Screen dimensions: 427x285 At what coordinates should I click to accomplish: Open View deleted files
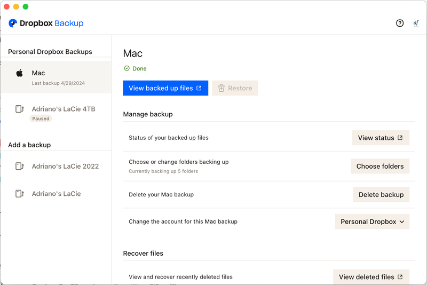(371, 277)
